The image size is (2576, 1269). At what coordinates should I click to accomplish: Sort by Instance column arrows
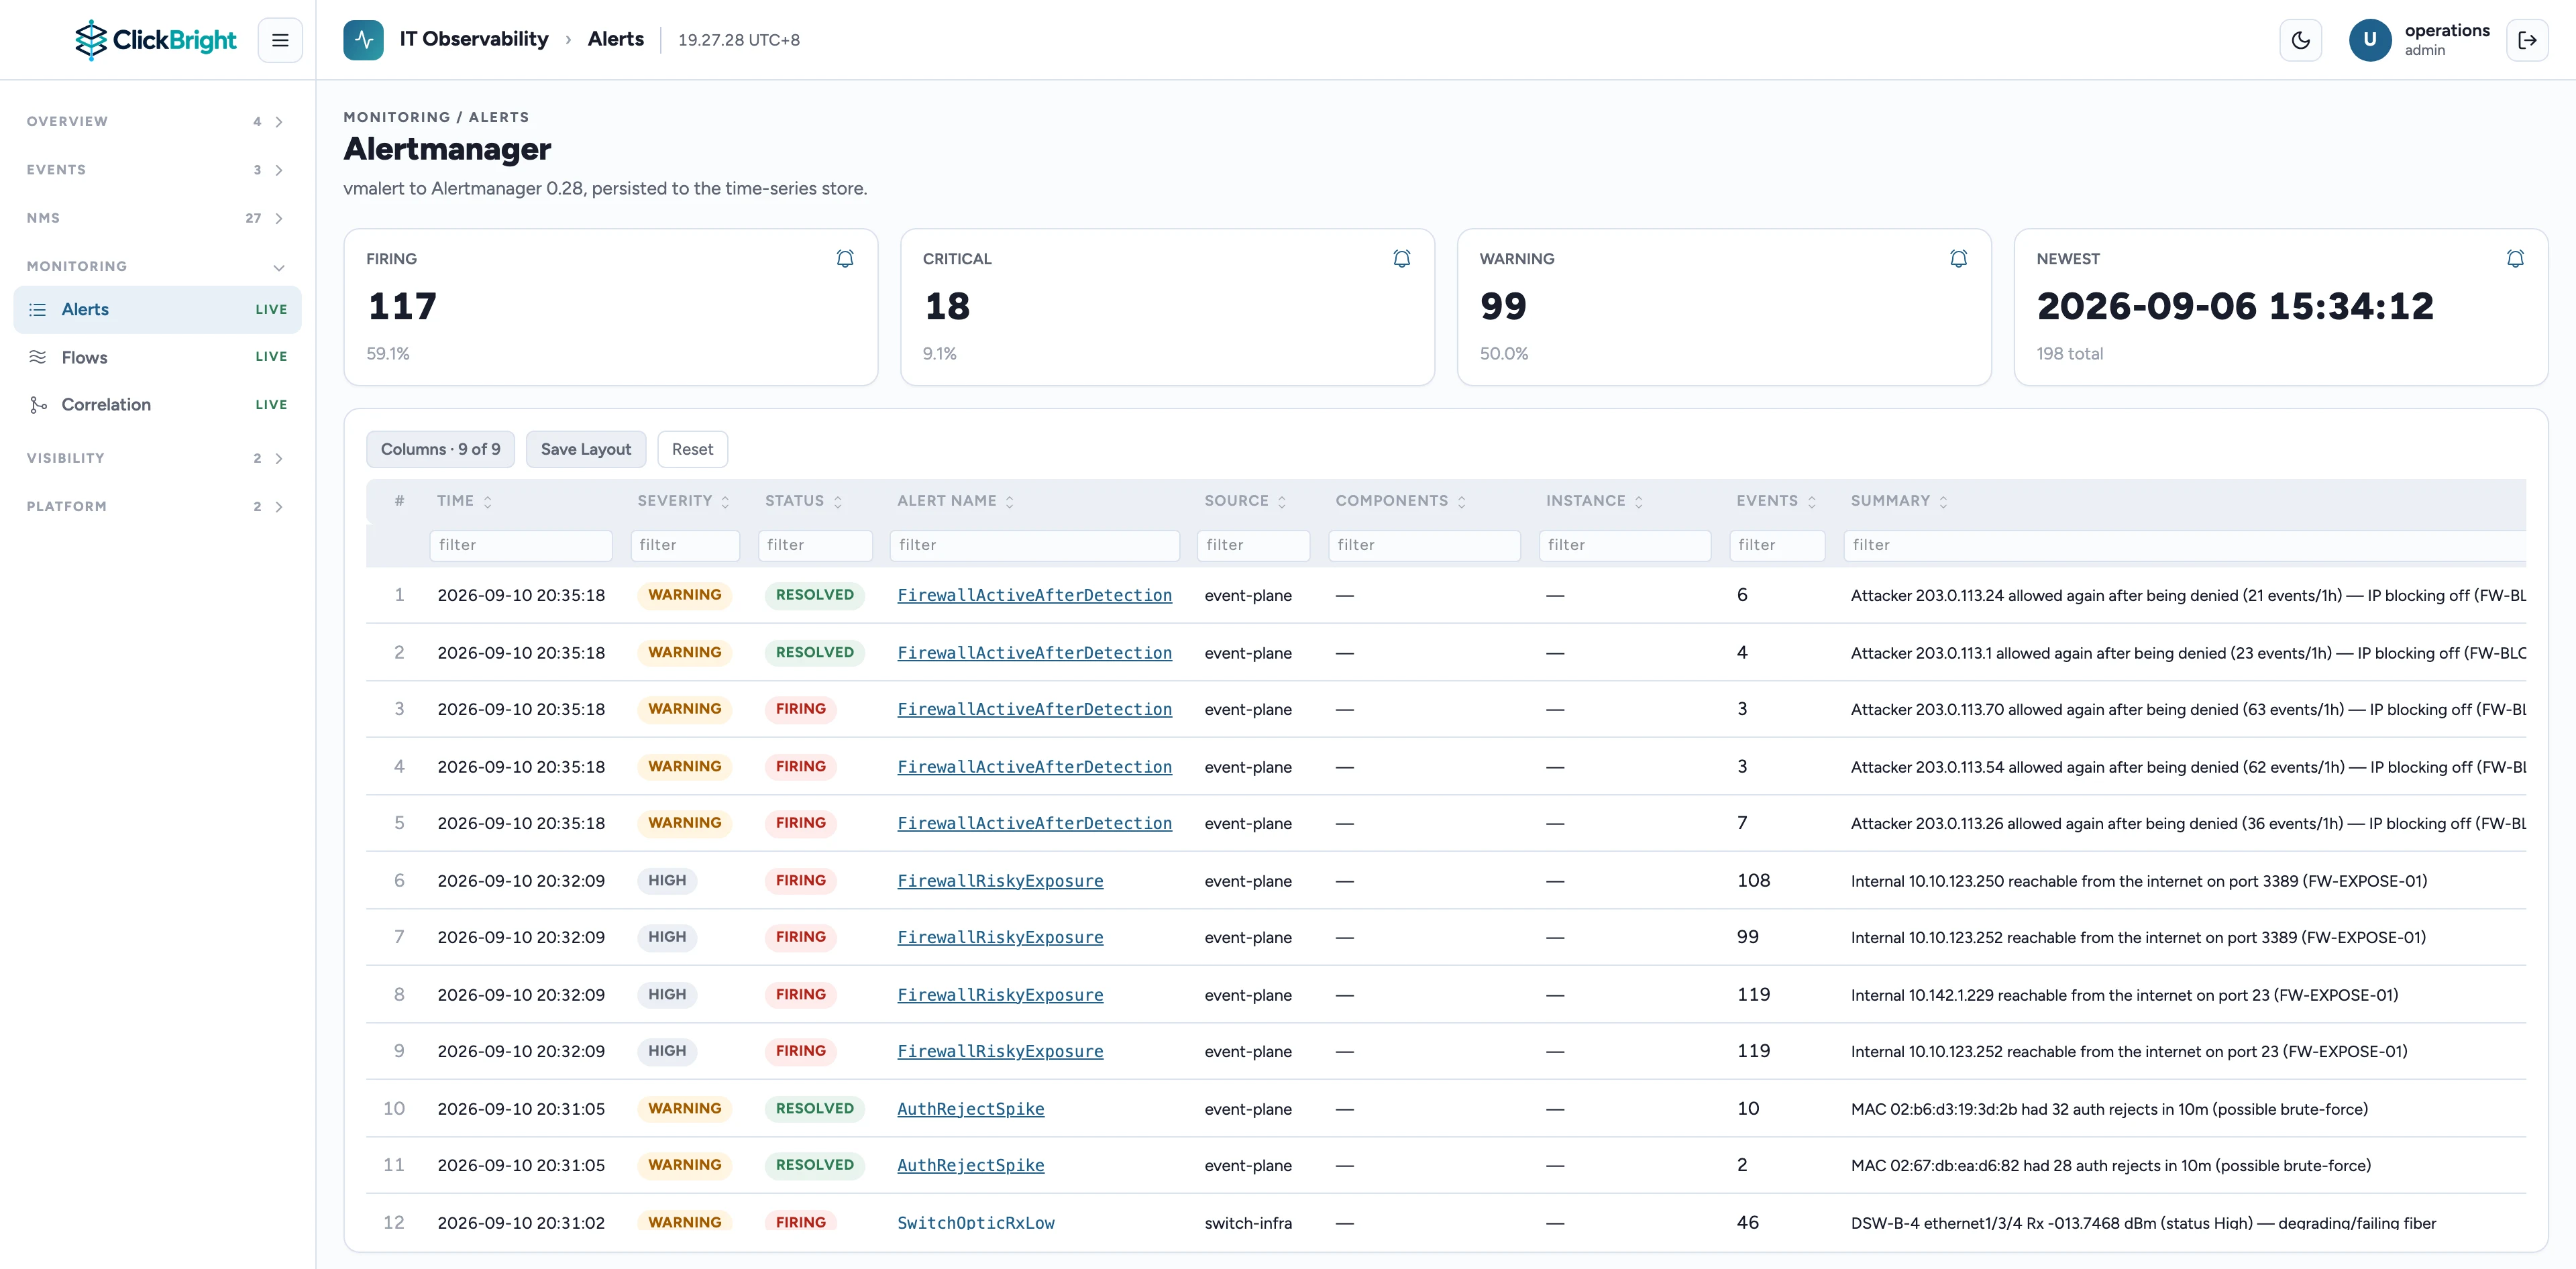coord(1639,501)
